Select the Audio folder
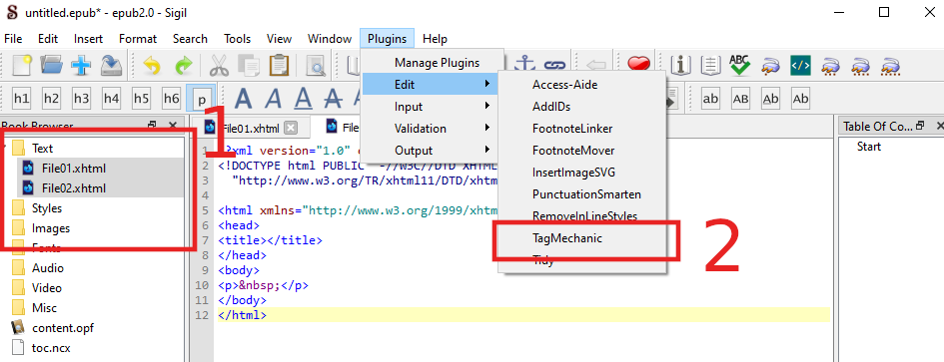Viewport: 944px width, 362px height. 48,268
